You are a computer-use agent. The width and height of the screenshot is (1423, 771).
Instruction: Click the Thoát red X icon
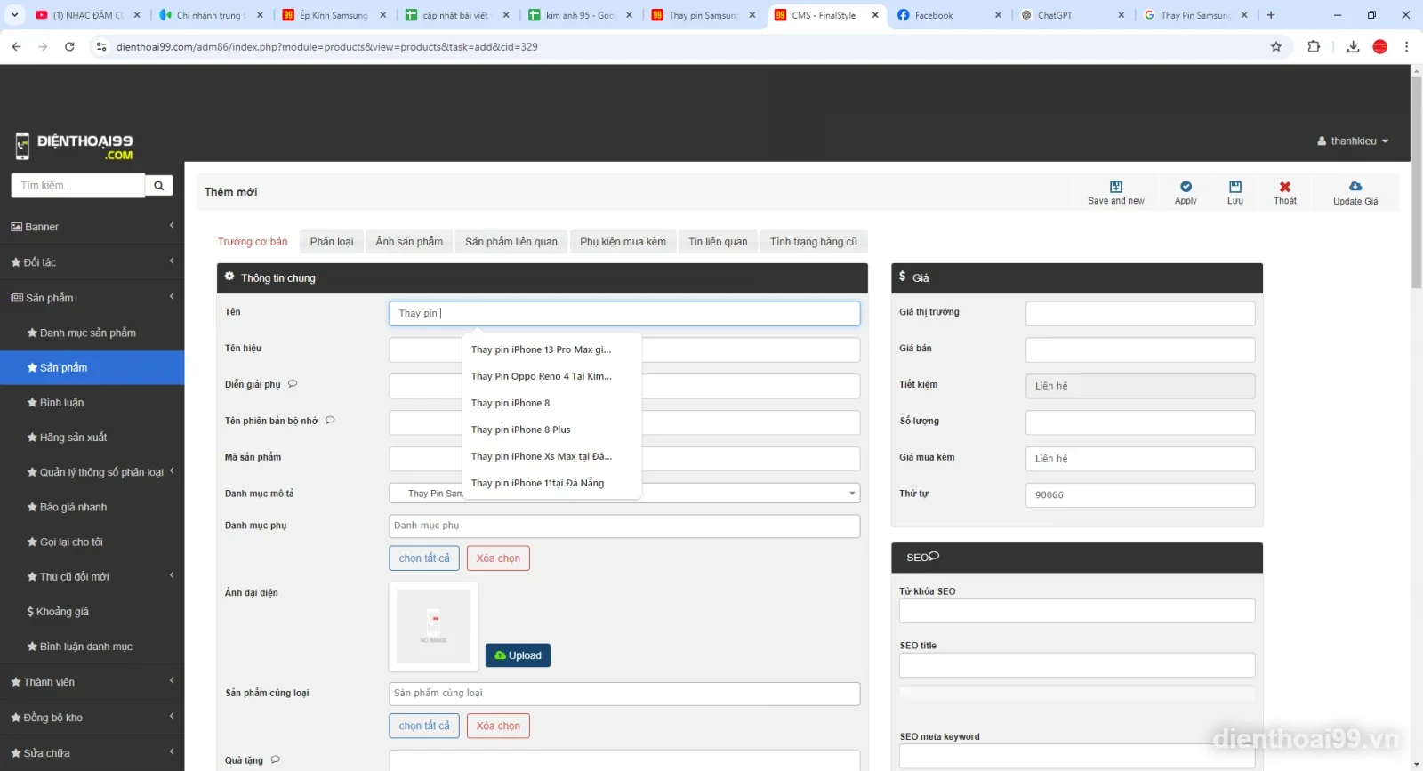click(x=1285, y=187)
